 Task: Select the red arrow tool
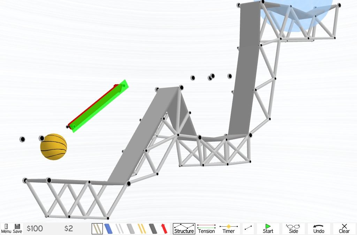pos(164,229)
